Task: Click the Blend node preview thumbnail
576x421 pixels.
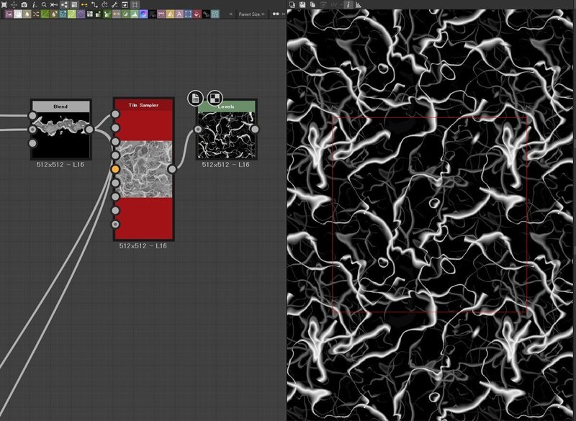Action: (60, 135)
